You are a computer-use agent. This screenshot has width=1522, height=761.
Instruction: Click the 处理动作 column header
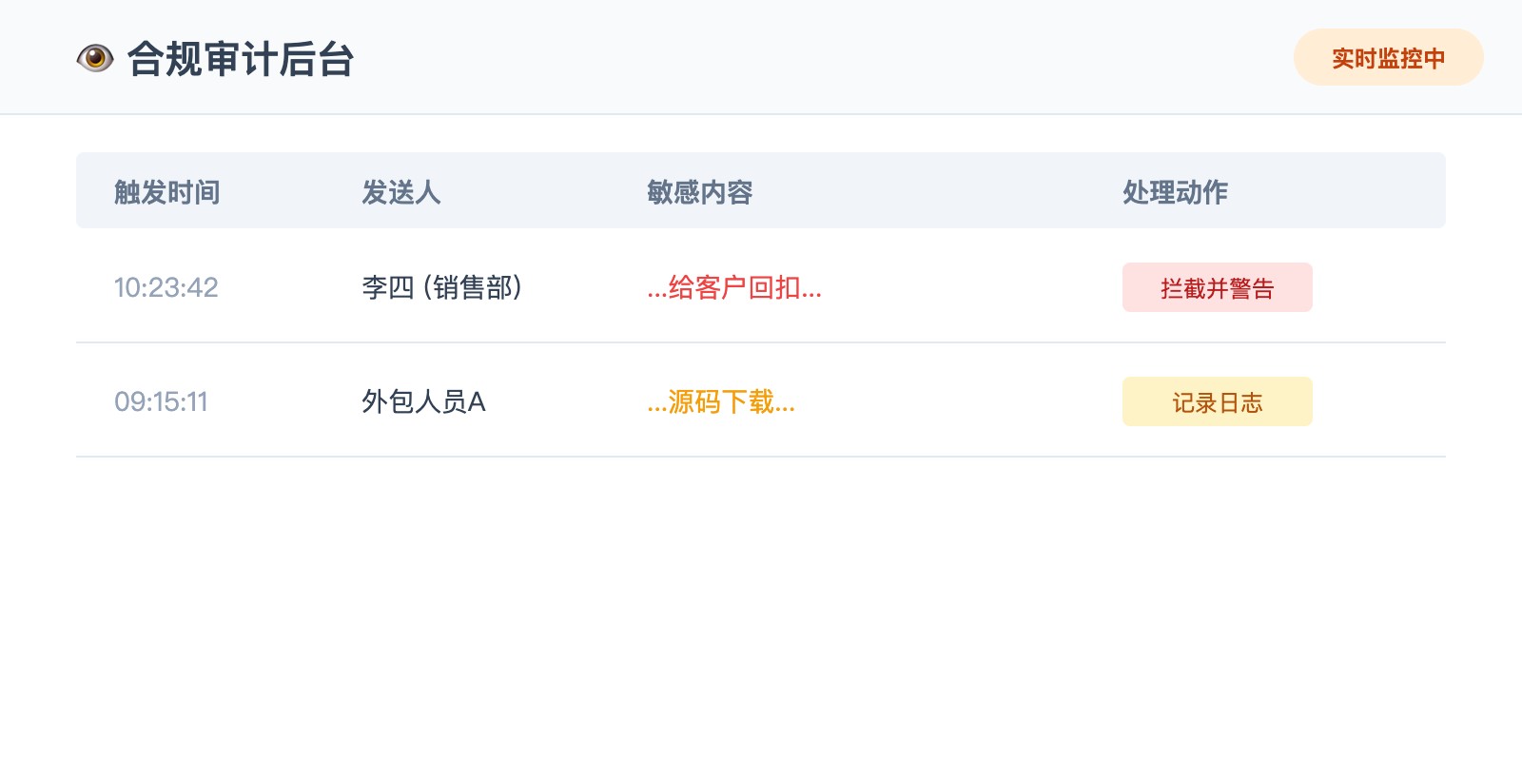click(x=1175, y=192)
